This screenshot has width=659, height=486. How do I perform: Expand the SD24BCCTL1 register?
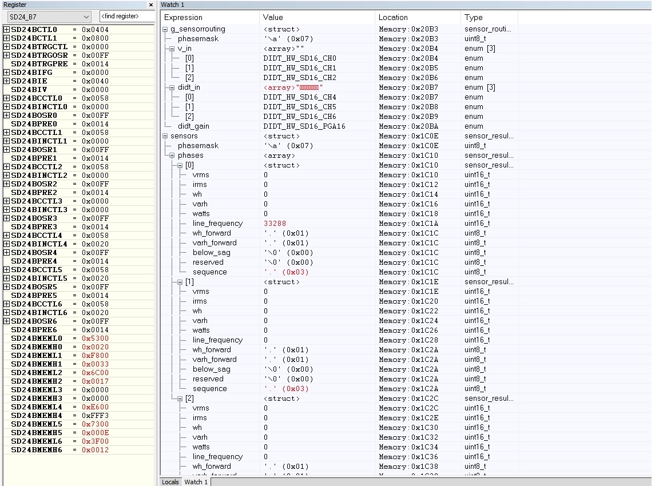coord(6,132)
